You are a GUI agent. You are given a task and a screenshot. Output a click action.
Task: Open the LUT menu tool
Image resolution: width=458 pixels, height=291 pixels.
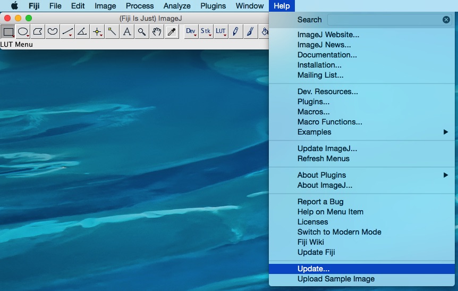point(221,31)
